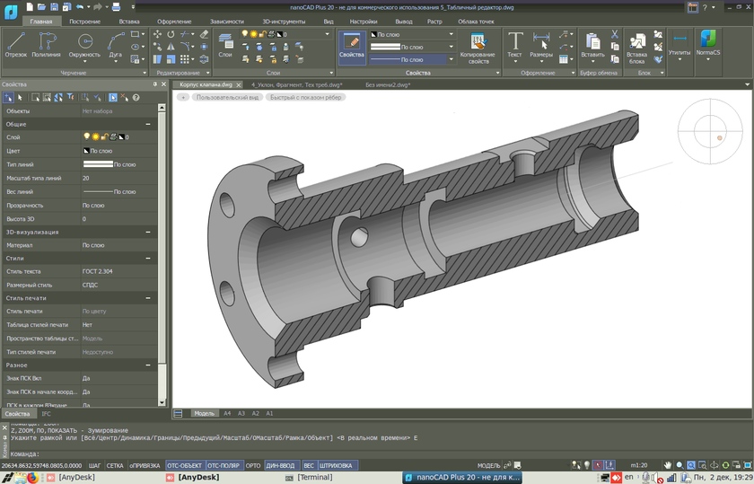Screen dimensions: 754x484
Task: Toggle ОРТО mode in status bar
Action: pos(253,466)
